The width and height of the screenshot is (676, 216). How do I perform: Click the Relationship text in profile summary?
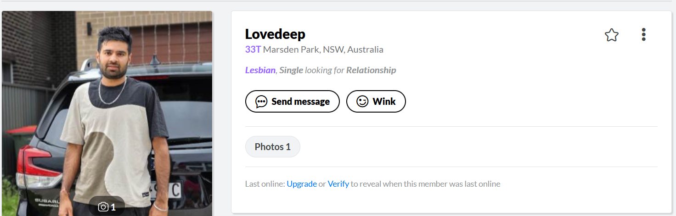click(x=371, y=70)
